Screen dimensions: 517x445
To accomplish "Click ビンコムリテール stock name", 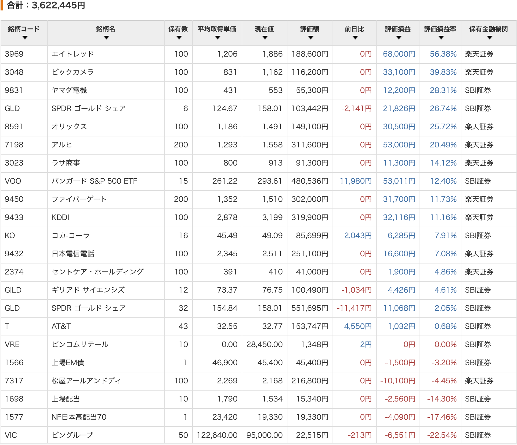I will (80, 344).
